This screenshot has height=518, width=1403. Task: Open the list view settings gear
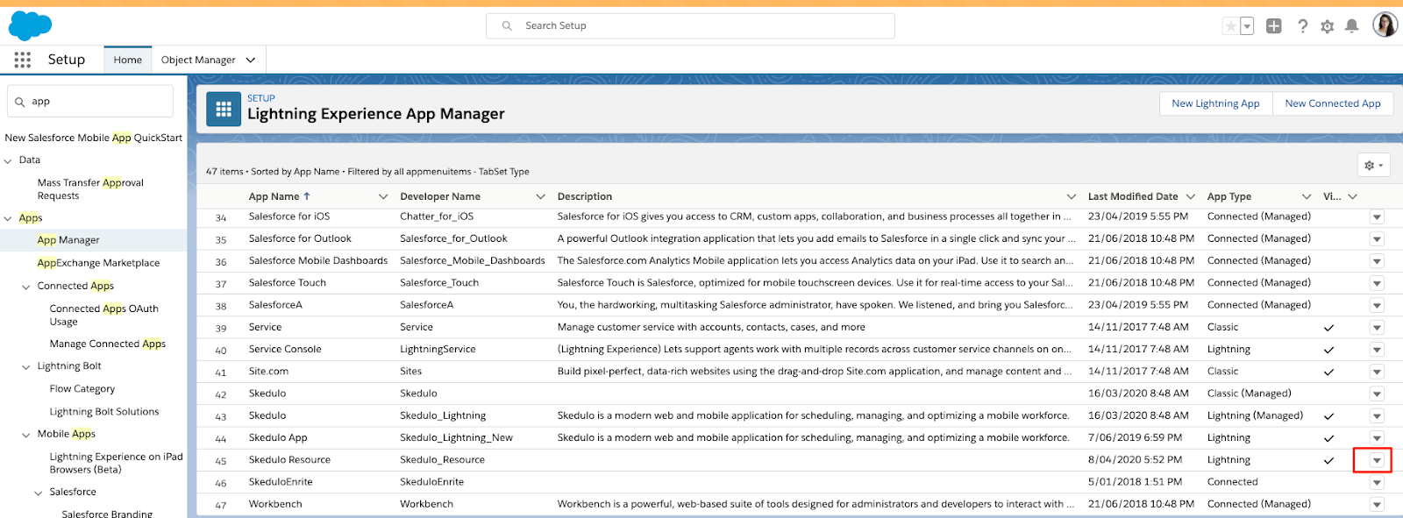click(x=1373, y=165)
